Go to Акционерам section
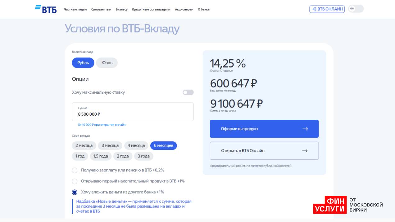 pyautogui.click(x=184, y=9)
